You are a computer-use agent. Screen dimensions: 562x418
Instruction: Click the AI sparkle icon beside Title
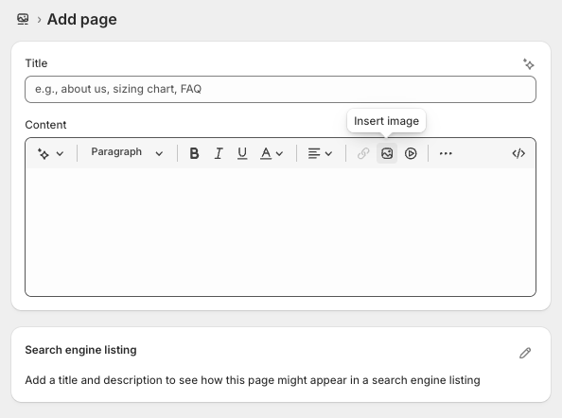pos(528,64)
